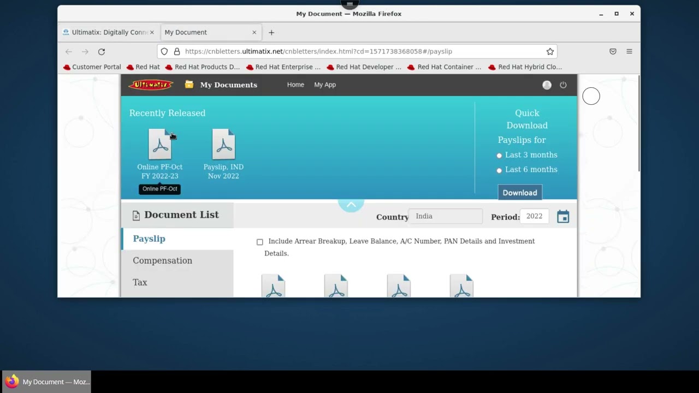Viewport: 699px width, 393px height.
Task: Open a new tab with the plus button
Action: click(x=271, y=32)
